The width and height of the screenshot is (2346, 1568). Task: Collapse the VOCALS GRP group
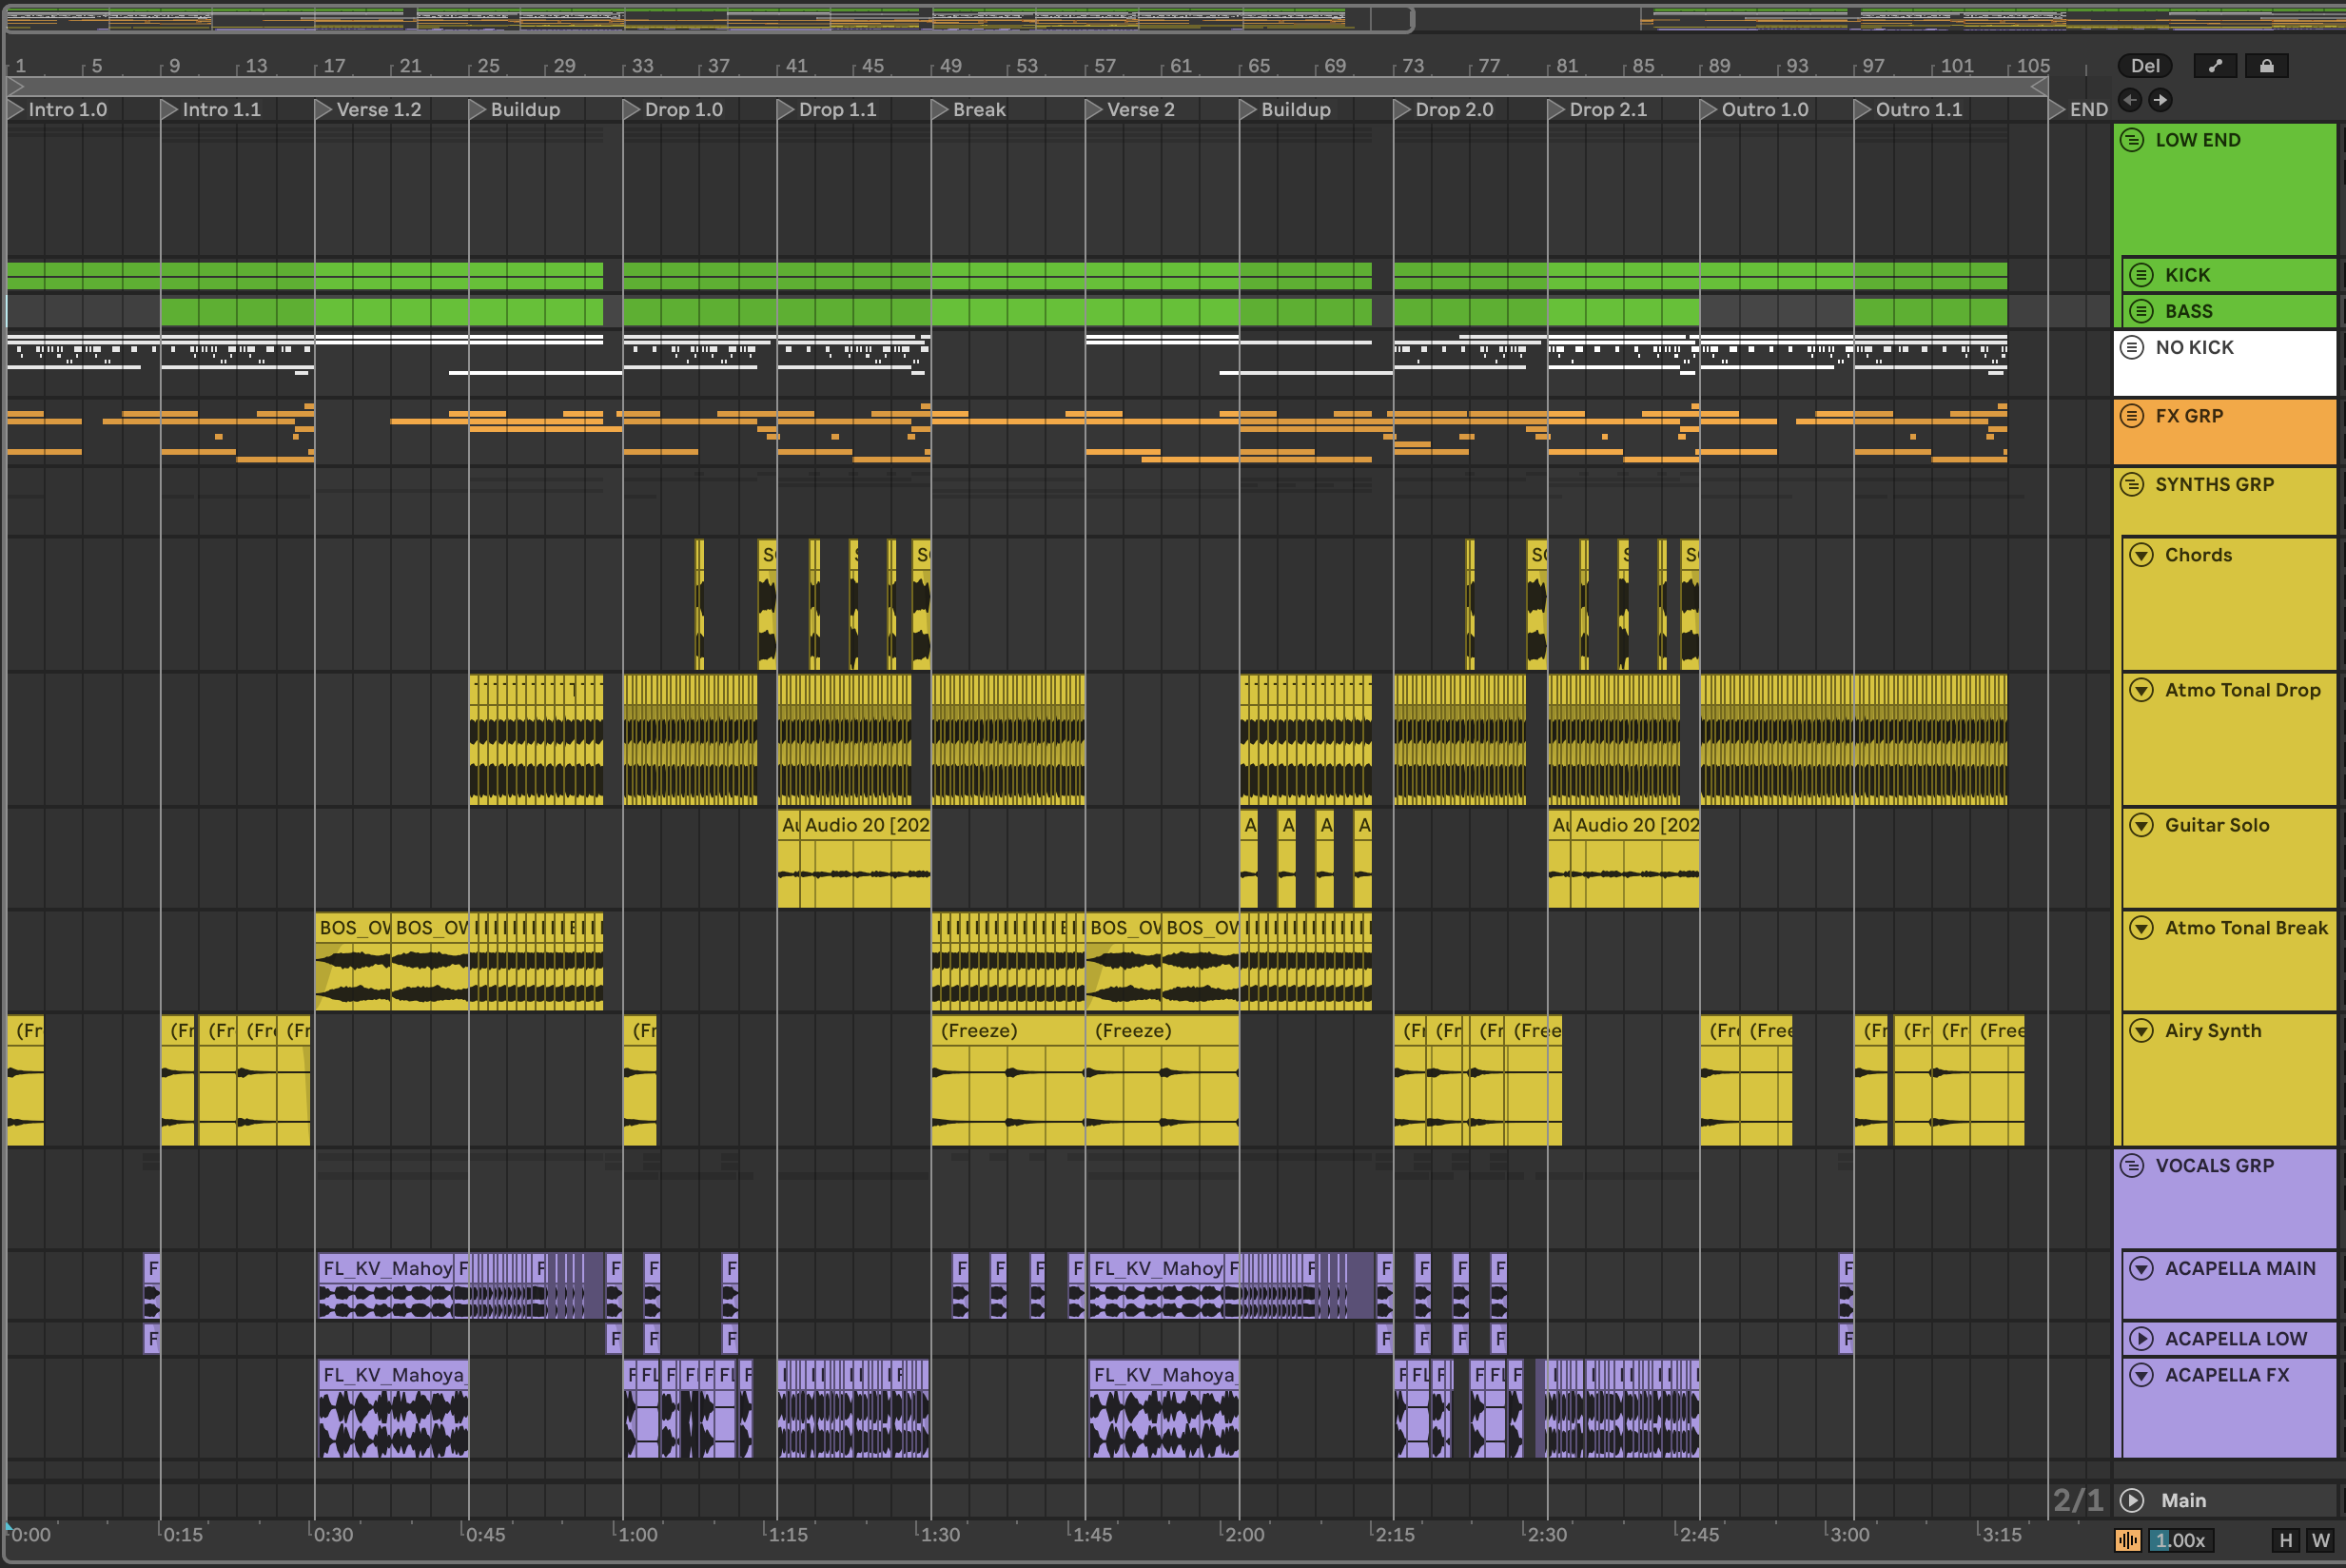pos(2132,1166)
